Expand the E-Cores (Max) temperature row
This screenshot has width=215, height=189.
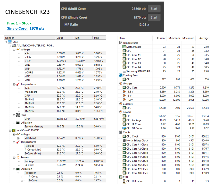(18, 154)
